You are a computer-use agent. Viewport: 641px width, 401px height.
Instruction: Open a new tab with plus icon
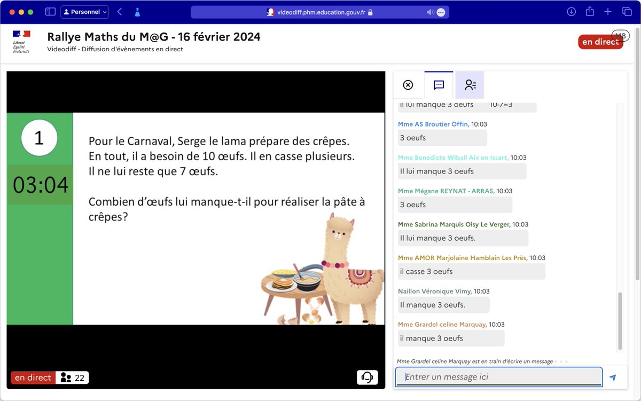pos(608,12)
